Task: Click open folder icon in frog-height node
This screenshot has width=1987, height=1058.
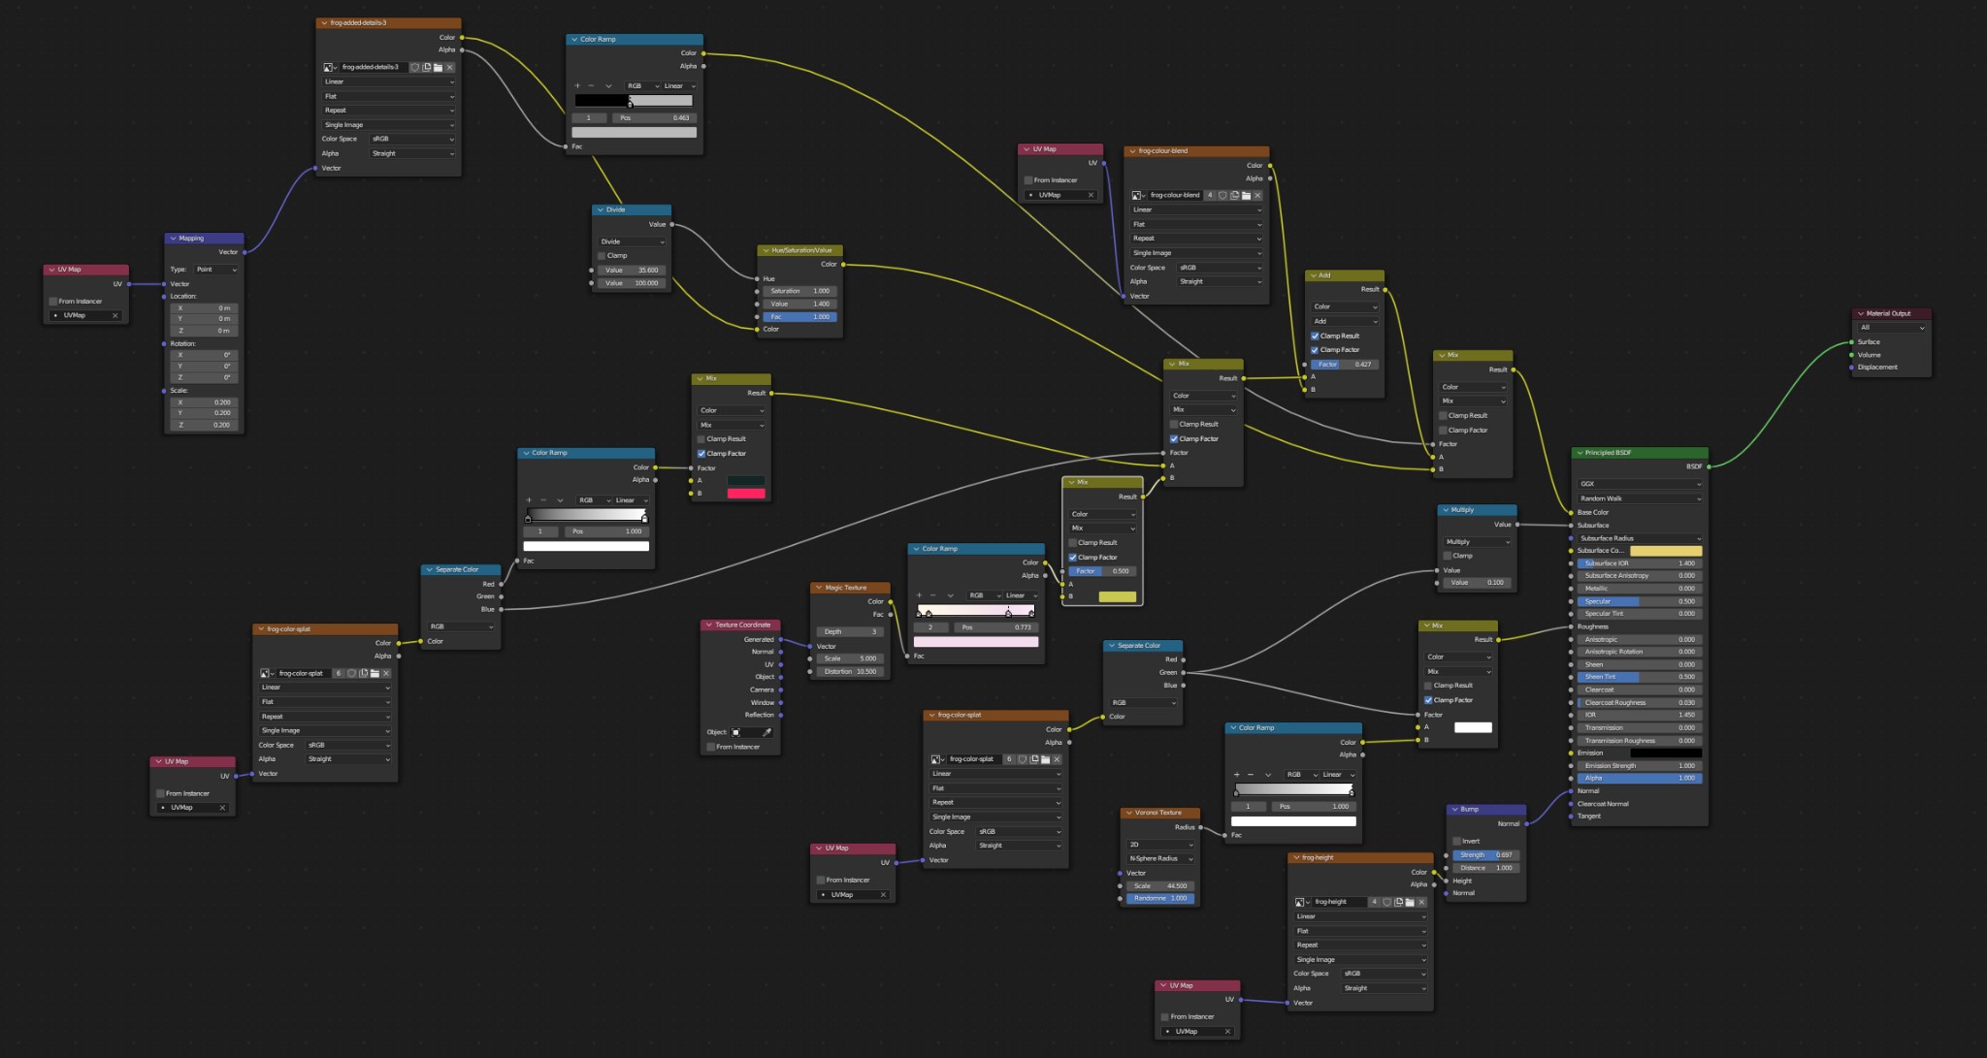Action: tap(1410, 902)
